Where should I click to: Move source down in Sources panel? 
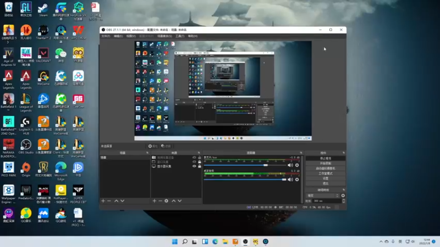pos(180,201)
